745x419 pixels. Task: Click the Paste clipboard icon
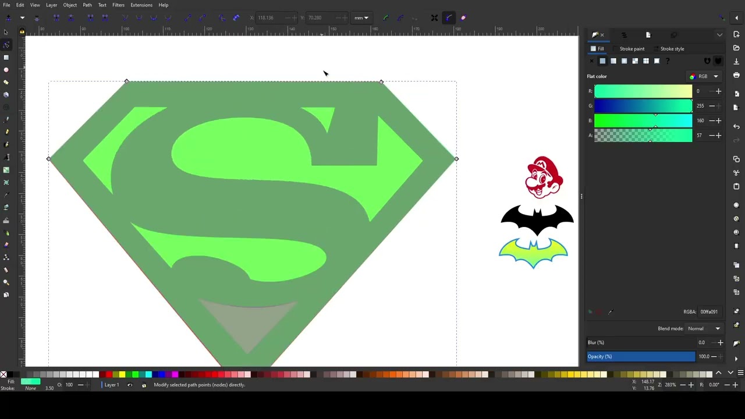click(x=736, y=186)
